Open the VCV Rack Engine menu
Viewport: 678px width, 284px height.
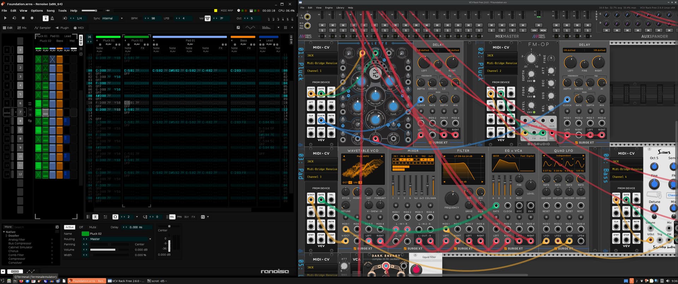[x=329, y=7]
